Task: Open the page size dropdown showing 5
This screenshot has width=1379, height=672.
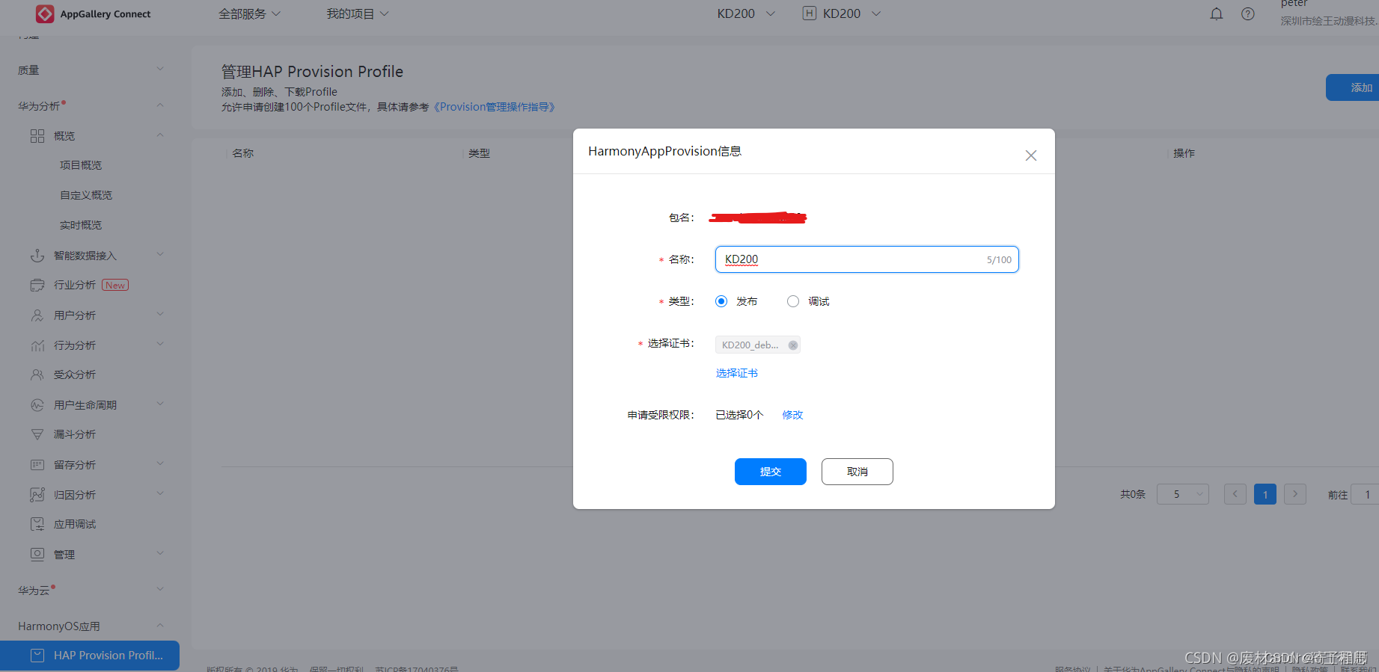Action: [1183, 494]
